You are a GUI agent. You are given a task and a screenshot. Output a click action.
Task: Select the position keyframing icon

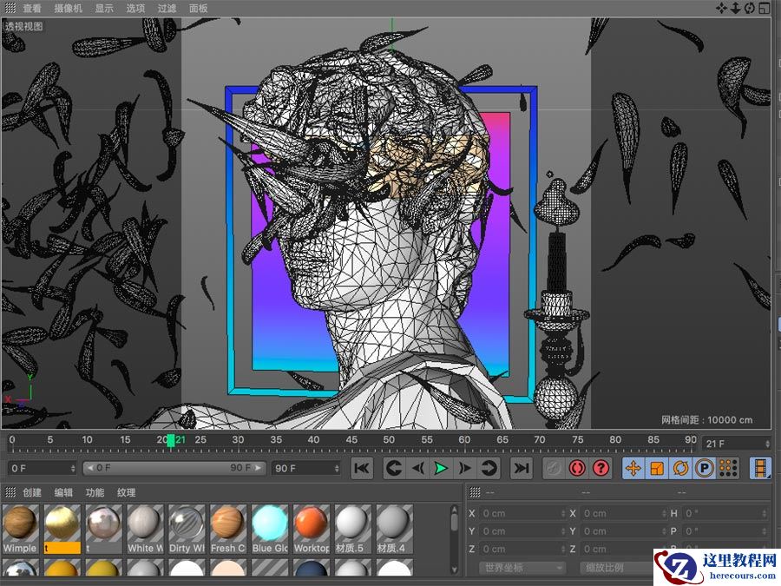click(x=631, y=469)
